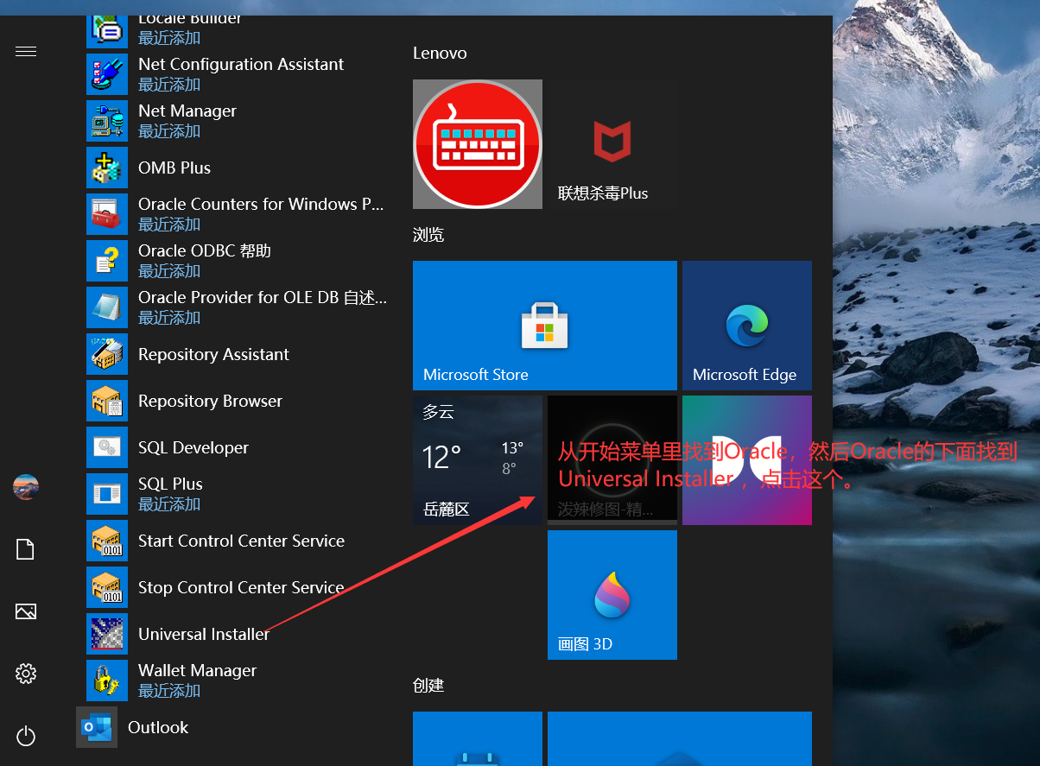Launch OMB Plus entry
Viewport: 1040px width, 766px height.
(x=238, y=168)
